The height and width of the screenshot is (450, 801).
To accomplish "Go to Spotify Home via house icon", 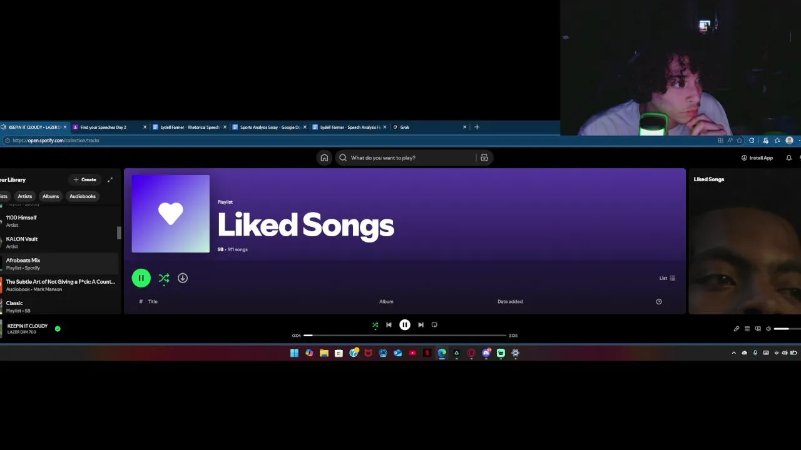I will click(x=324, y=157).
